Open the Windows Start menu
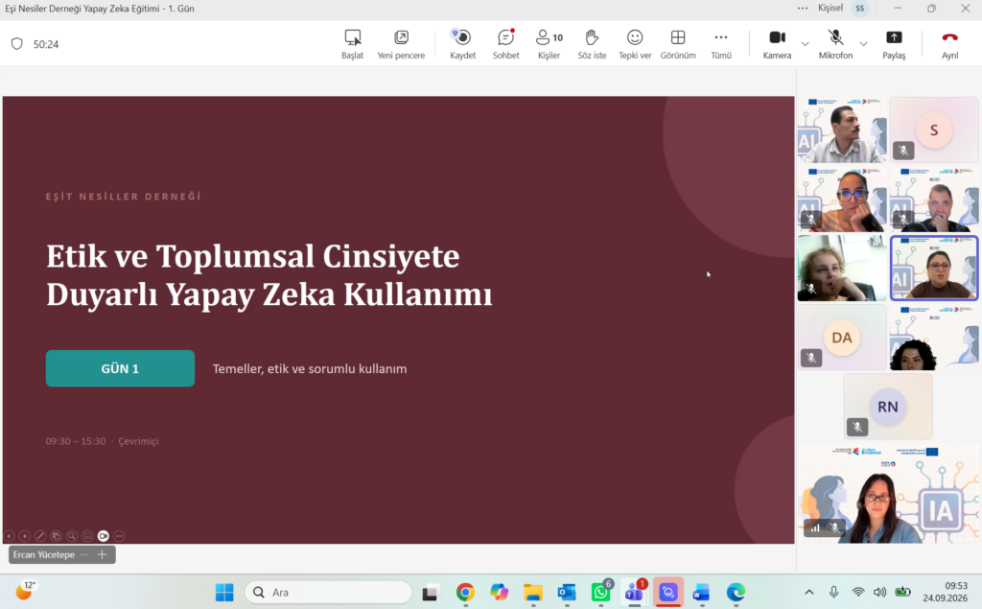982x609 pixels. tap(224, 592)
